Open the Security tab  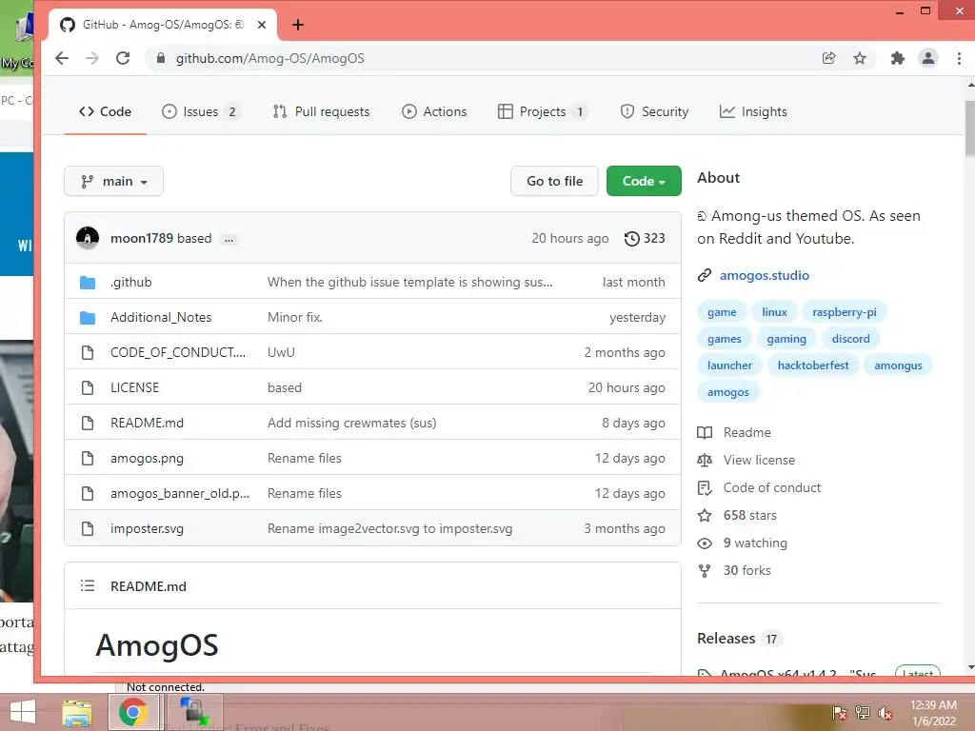[x=654, y=112]
